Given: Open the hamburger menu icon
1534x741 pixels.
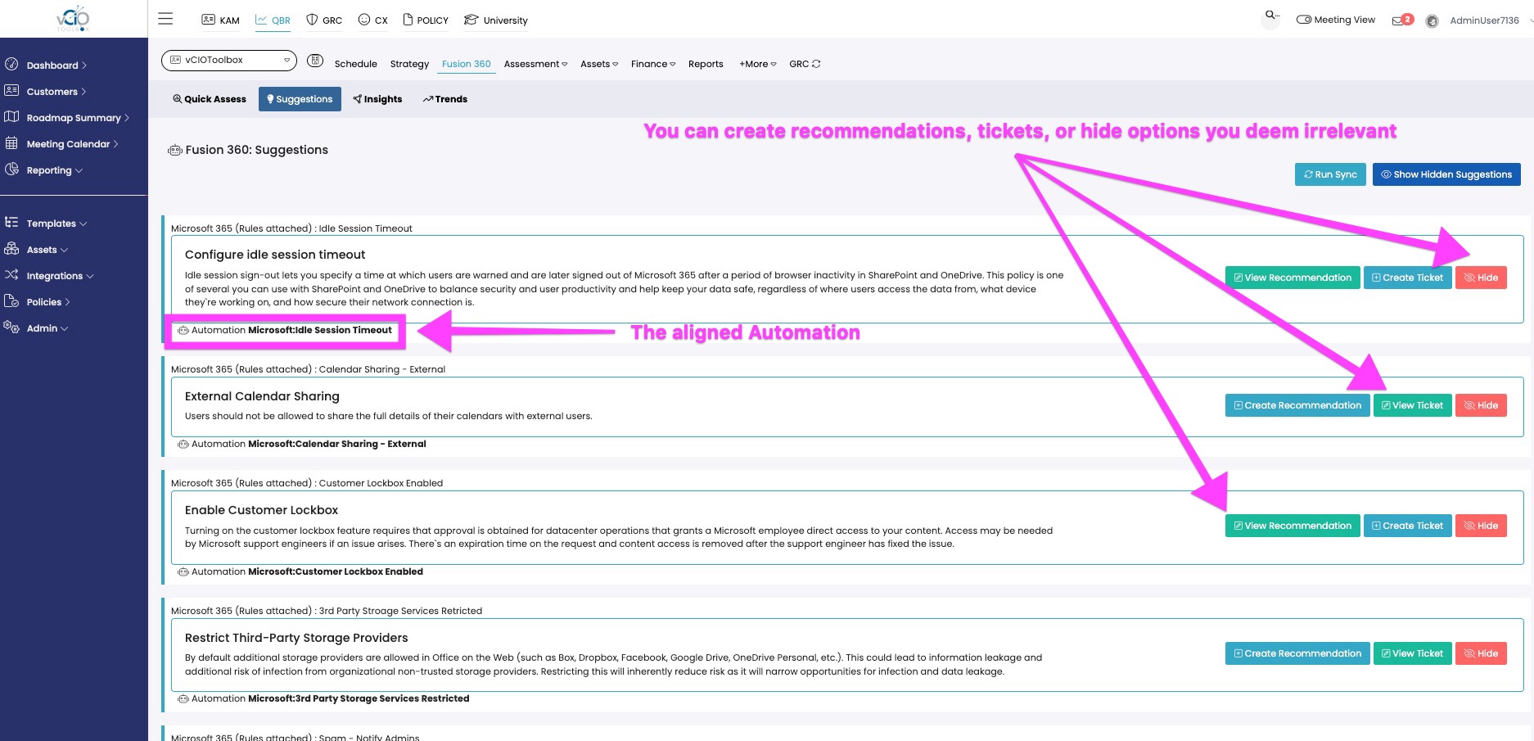Looking at the screenshot, I should click(165, 19).
